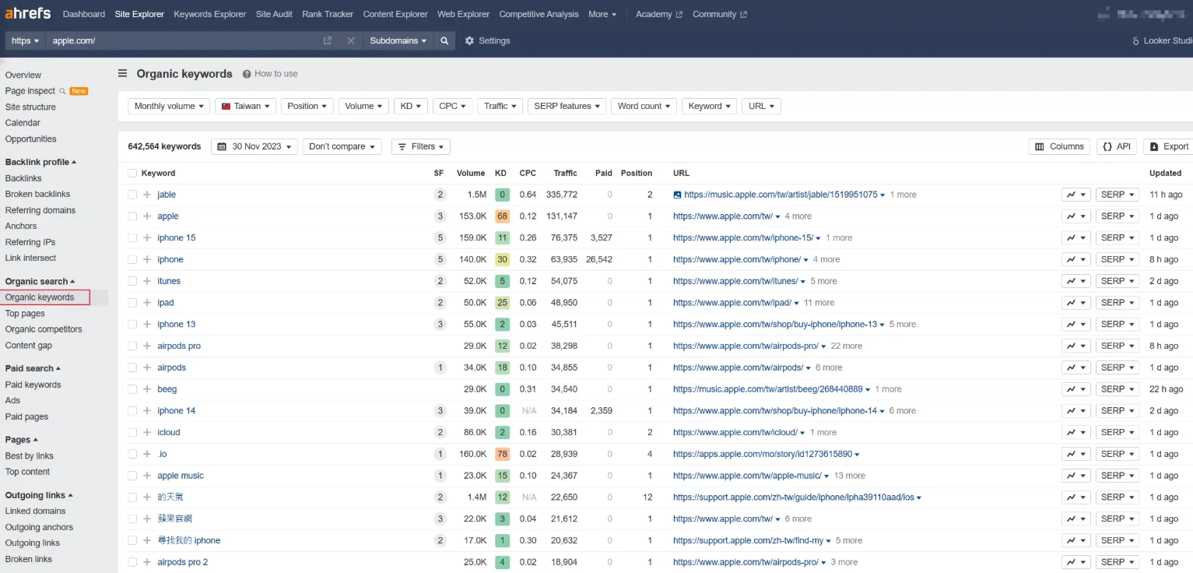Image resolution: width=1193 pixels, height=573 pixels.
Task: Open the sparkline trend chart for "jable"
Action: tap(1071, 194)
